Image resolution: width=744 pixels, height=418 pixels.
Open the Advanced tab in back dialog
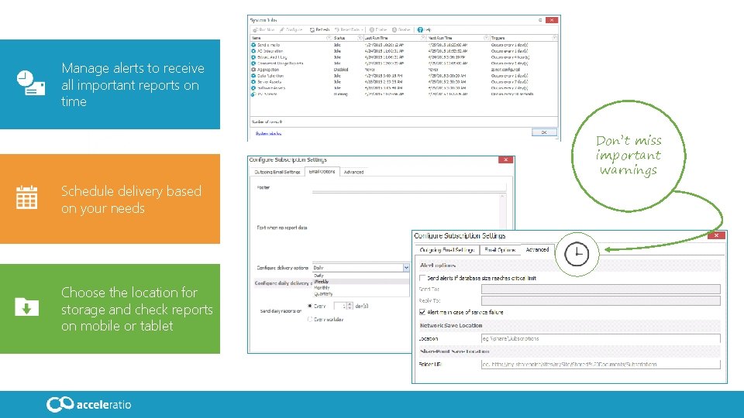coord(353,172)
